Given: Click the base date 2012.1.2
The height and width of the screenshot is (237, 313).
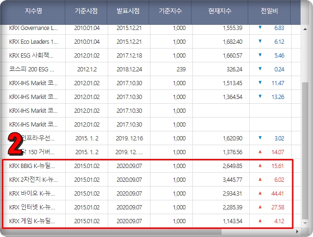Looking at the screenshot, I should click(x=87, y=69).
